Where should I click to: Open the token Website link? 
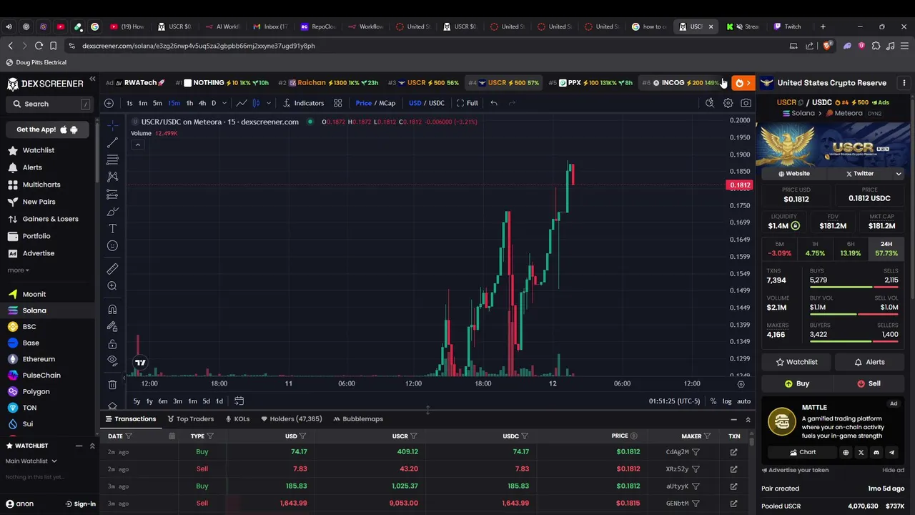click(794, 174)
